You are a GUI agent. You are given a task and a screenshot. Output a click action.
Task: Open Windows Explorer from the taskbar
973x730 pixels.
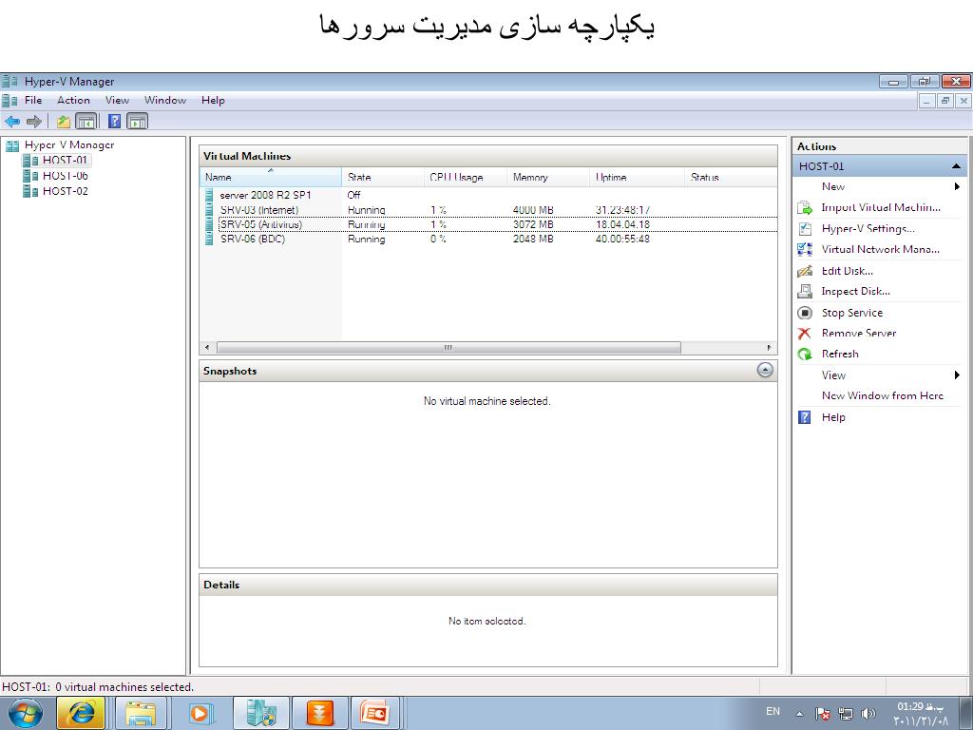pyautogui.click(x=142, y=713)
